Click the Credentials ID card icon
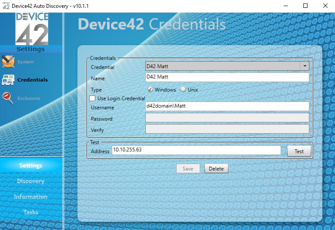335x230 pixels. point(8,80)
